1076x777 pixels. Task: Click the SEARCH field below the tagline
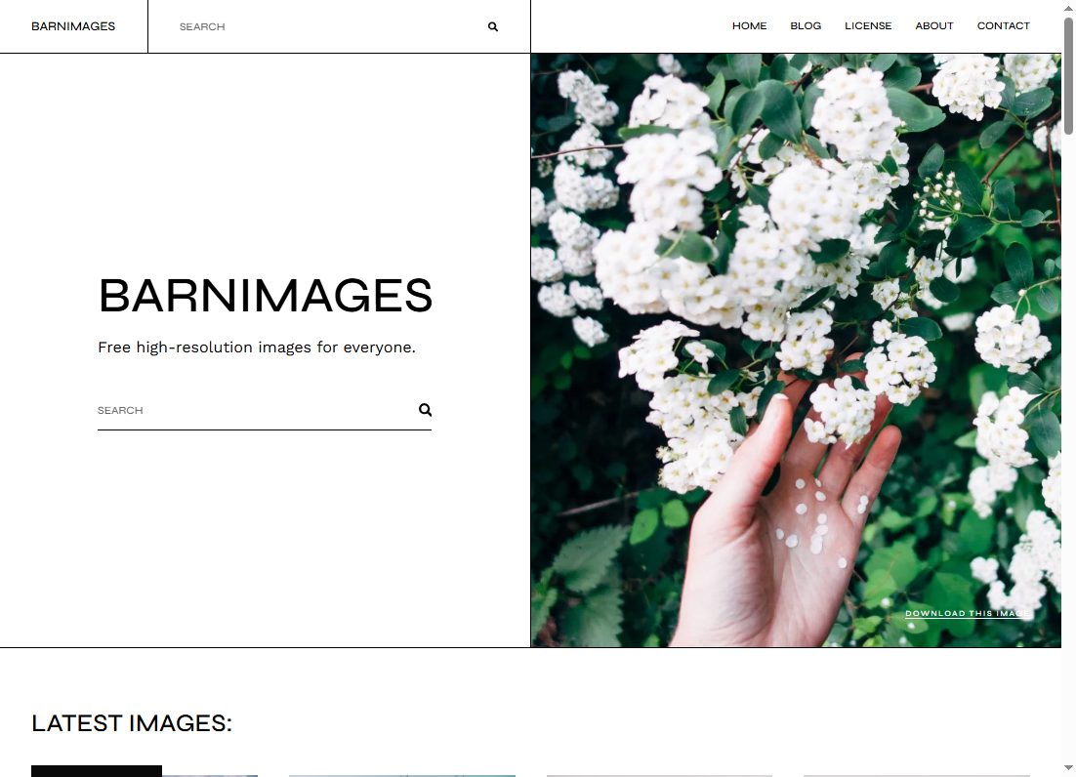tap(244, 410)
